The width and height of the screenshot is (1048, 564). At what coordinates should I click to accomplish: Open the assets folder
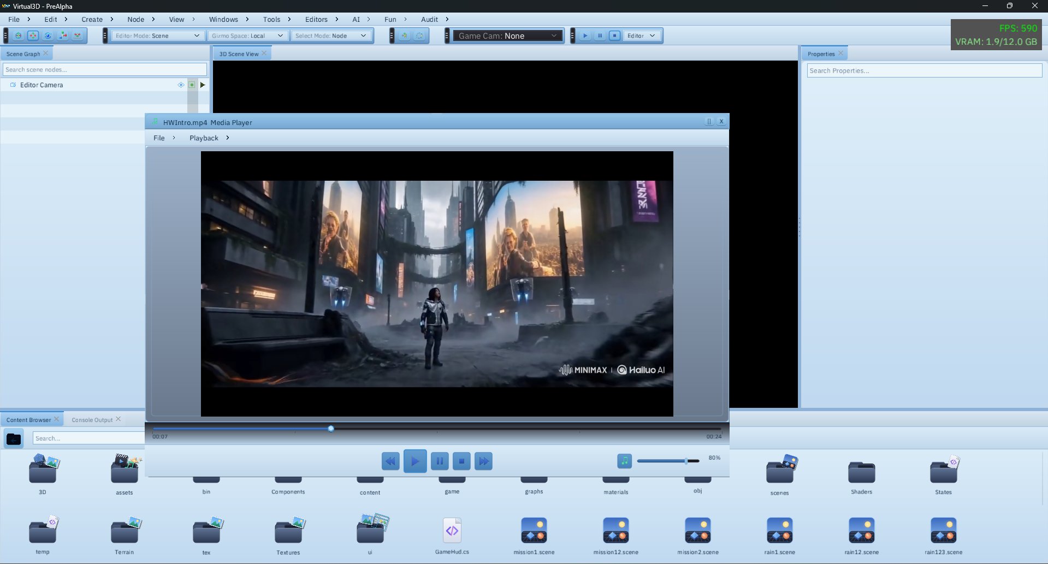[125, 473]
